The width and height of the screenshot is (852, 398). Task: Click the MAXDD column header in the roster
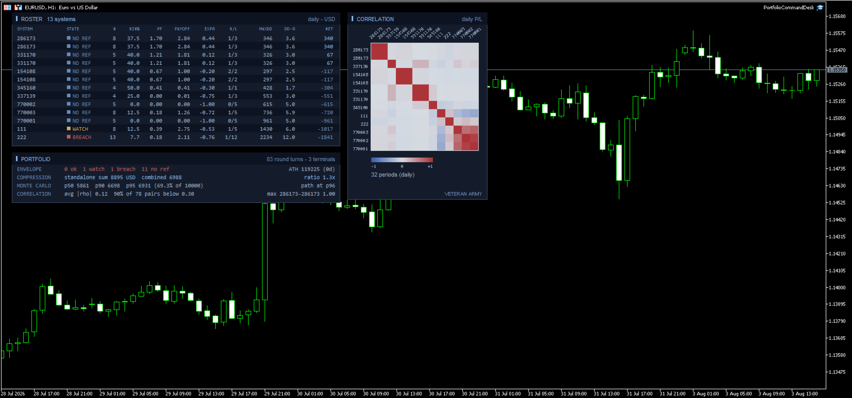pyautogui.click(x=266, y=29)
